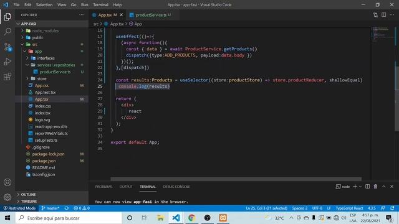Open the Windows Start menu
The image size is (399, 224).
[x=7, y=218]
